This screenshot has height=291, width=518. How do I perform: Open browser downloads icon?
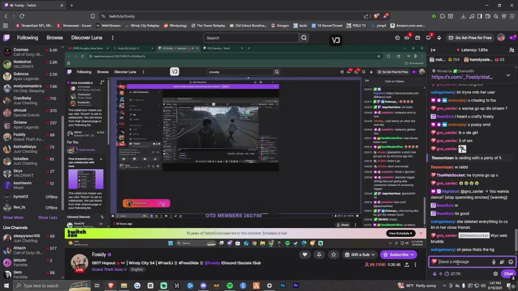pyautogui.click(x=463, y=16)
